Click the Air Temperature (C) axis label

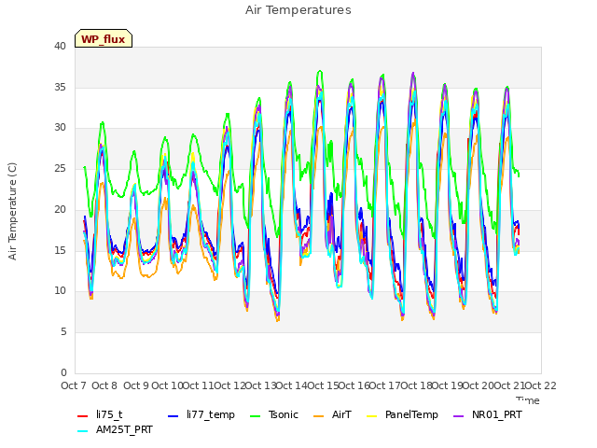tap(12, 211)
